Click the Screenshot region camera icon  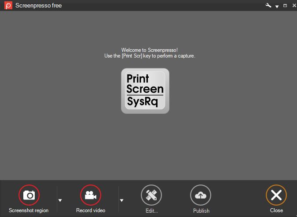[x=29, y=195]
